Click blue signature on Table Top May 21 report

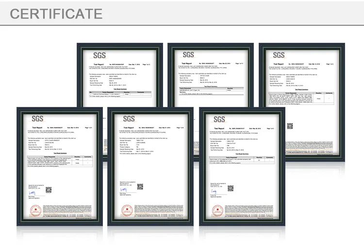tap(123, 190)
